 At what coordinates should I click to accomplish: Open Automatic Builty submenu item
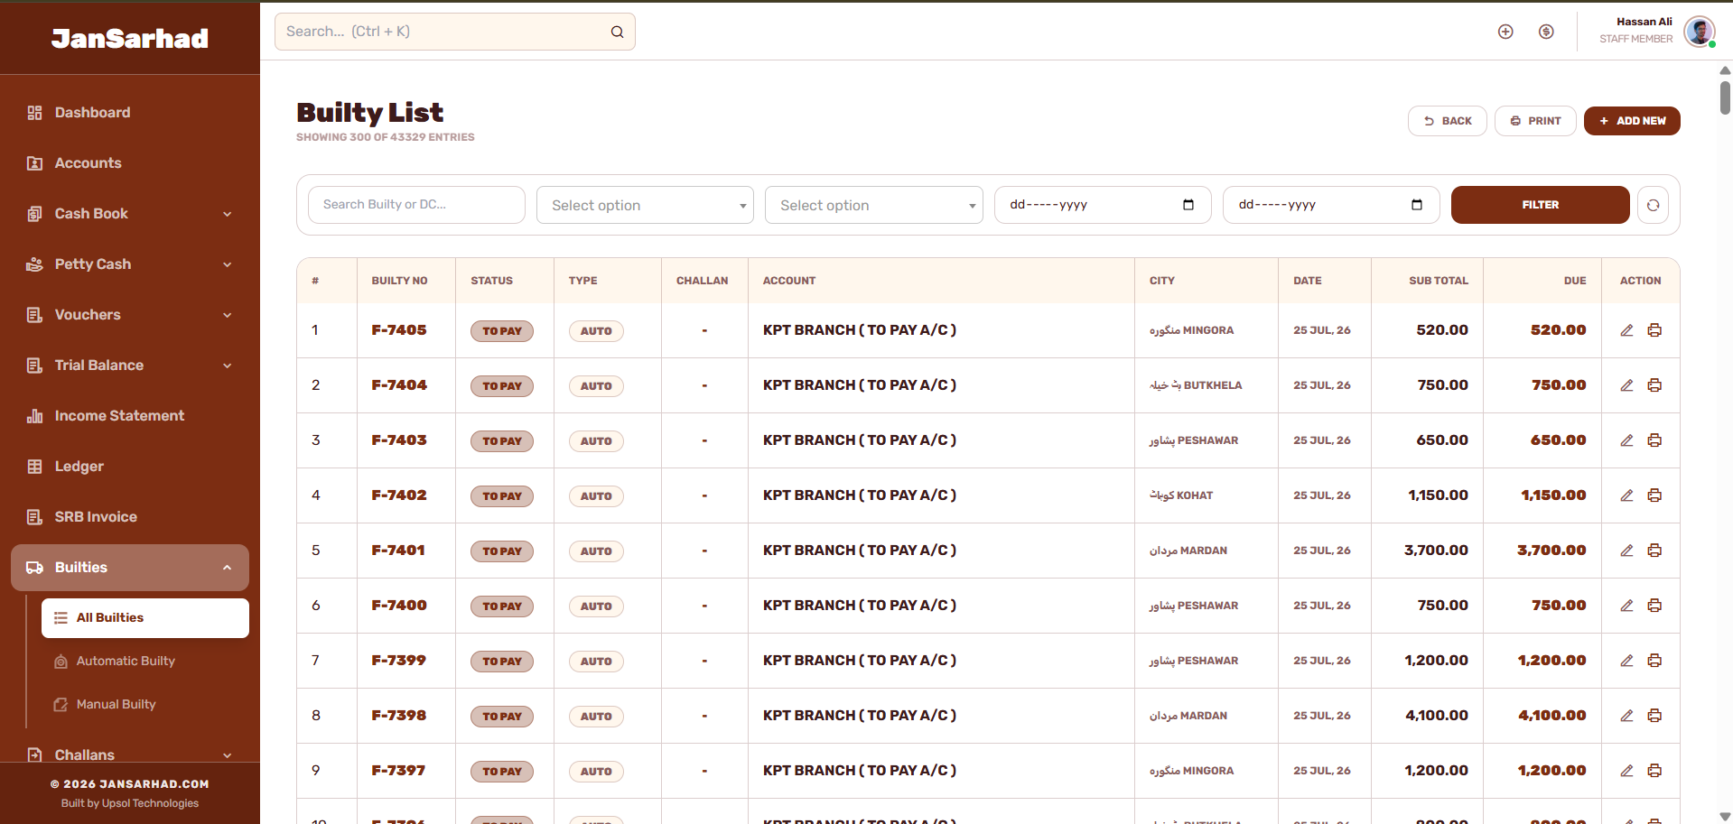145,662
